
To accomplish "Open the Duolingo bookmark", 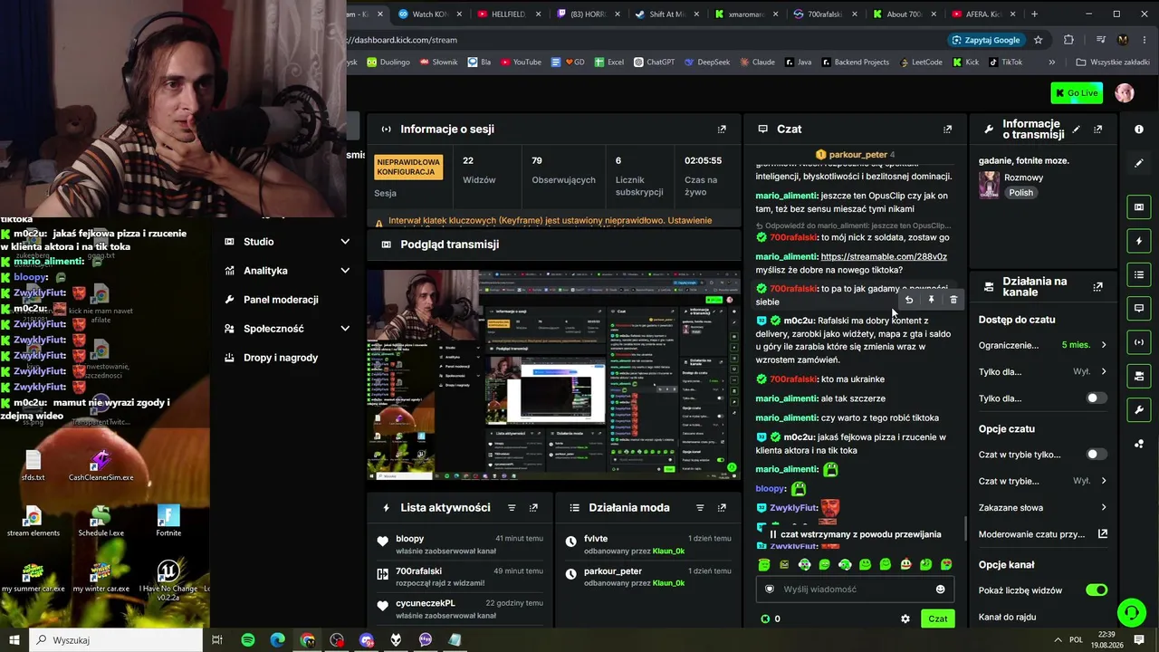I will click(x=388, y=62).
